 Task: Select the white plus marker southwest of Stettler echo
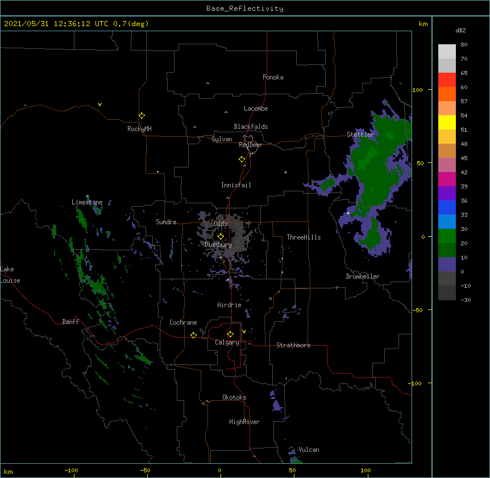point(348,213)
